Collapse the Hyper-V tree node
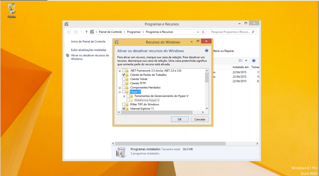This screenshot has height=176, width=319. pyautogui.click(x=120, y=92)
